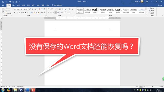This screenshot has width=164, height=92.
Task: Toggle Strikethrough formatting
Action: (23, 13)
